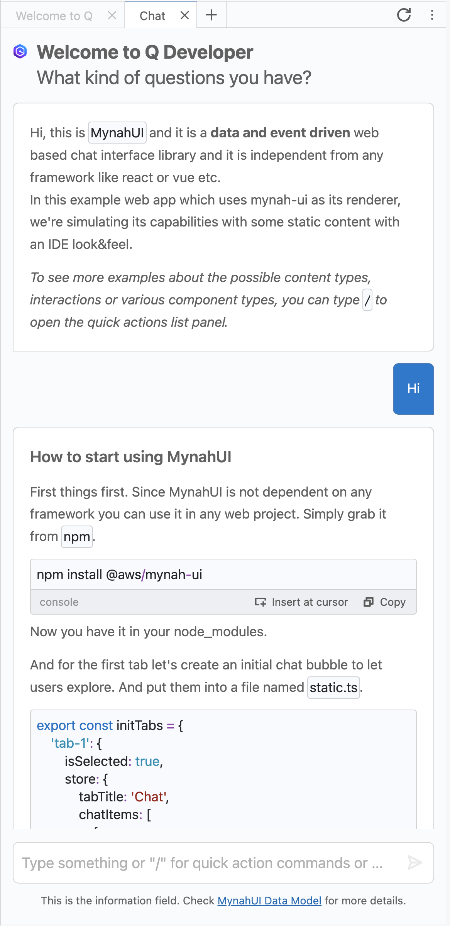Click the 'chatItems: [' code line
Screen dimensions: 450x926
click(x=115, y=814)
